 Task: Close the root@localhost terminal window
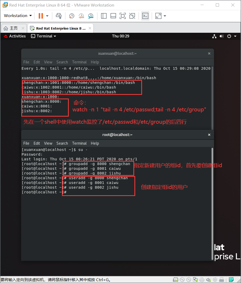pos(209,135)
